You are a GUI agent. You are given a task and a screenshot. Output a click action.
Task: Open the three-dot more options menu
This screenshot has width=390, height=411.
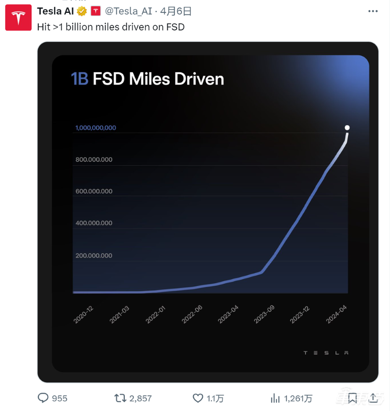tap(373, 11)
